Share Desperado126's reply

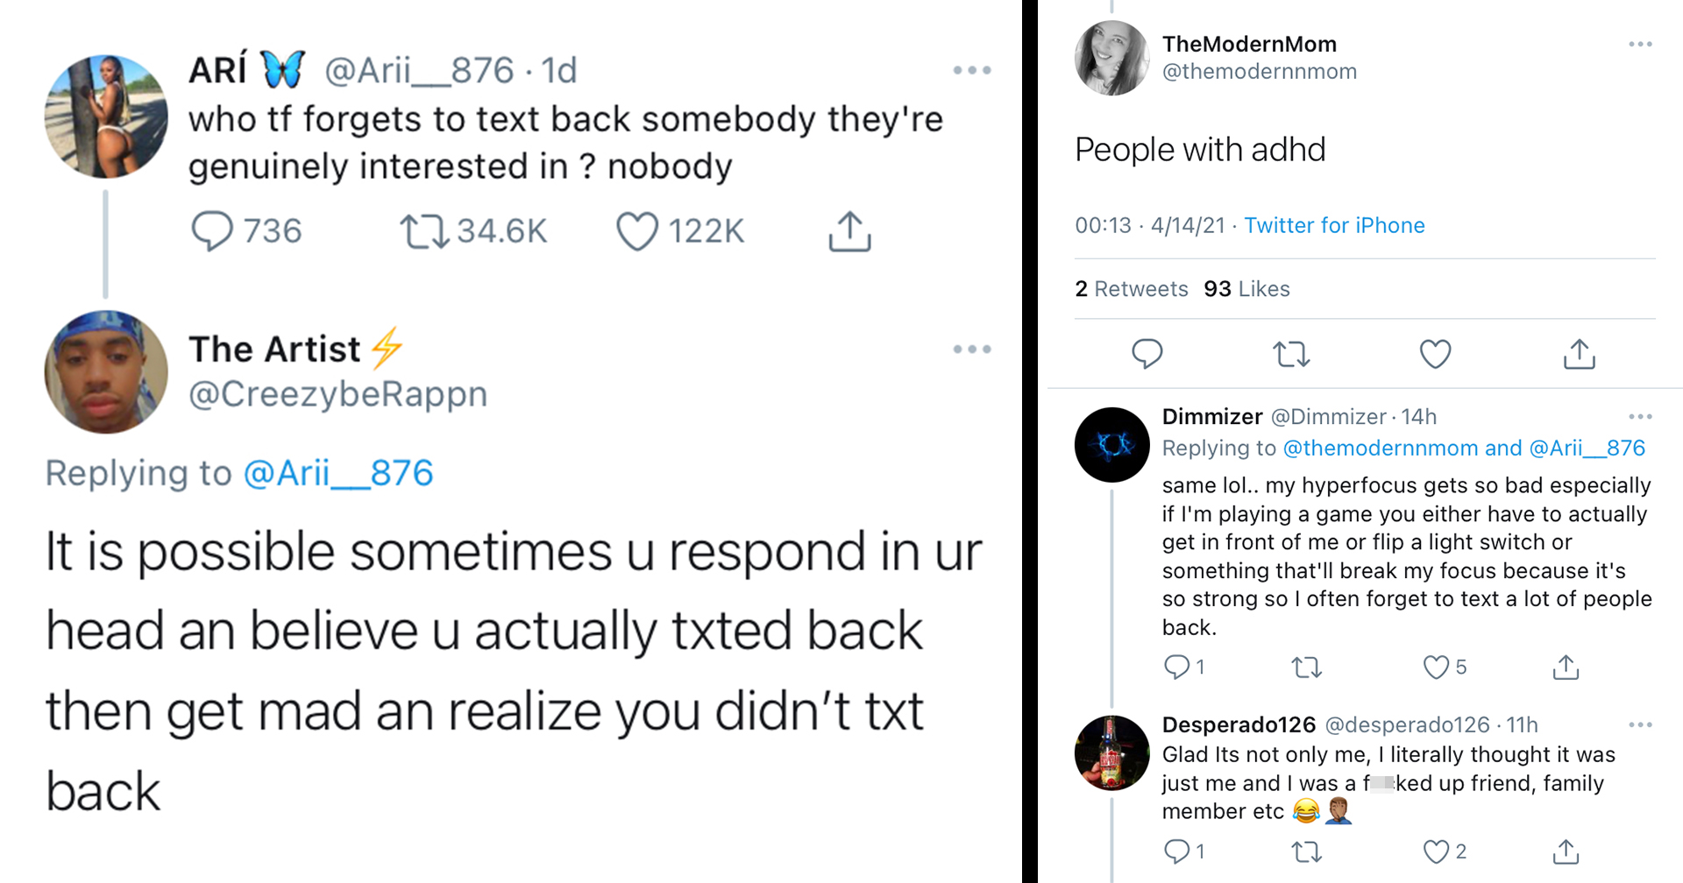coord(1566,851)
